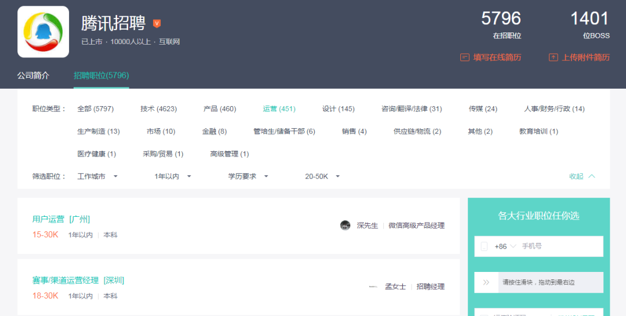Select job type 全部 (5797)

click(96, 108)
